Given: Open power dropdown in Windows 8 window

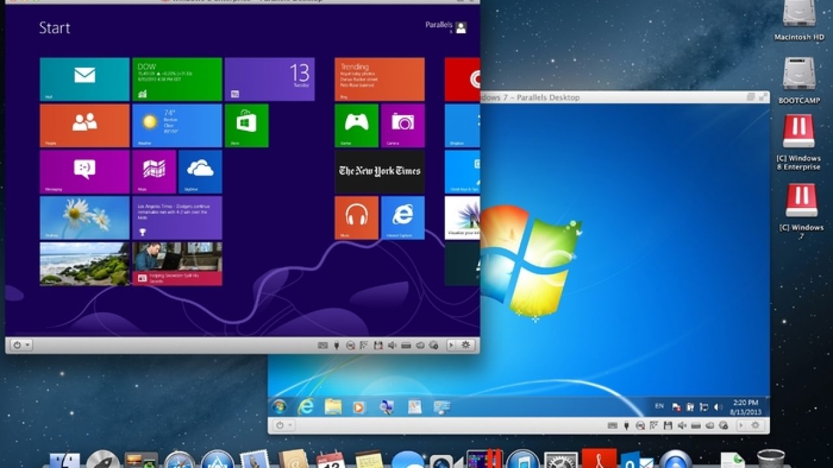Looking at the screenshot, I should [x=20, y=345].
